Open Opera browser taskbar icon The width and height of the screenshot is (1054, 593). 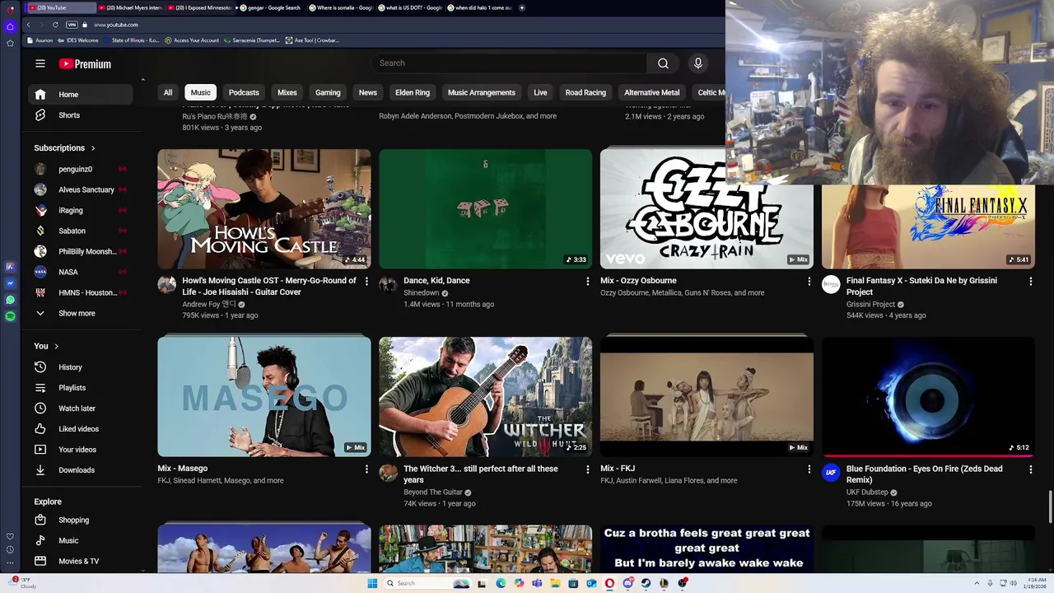609,583
